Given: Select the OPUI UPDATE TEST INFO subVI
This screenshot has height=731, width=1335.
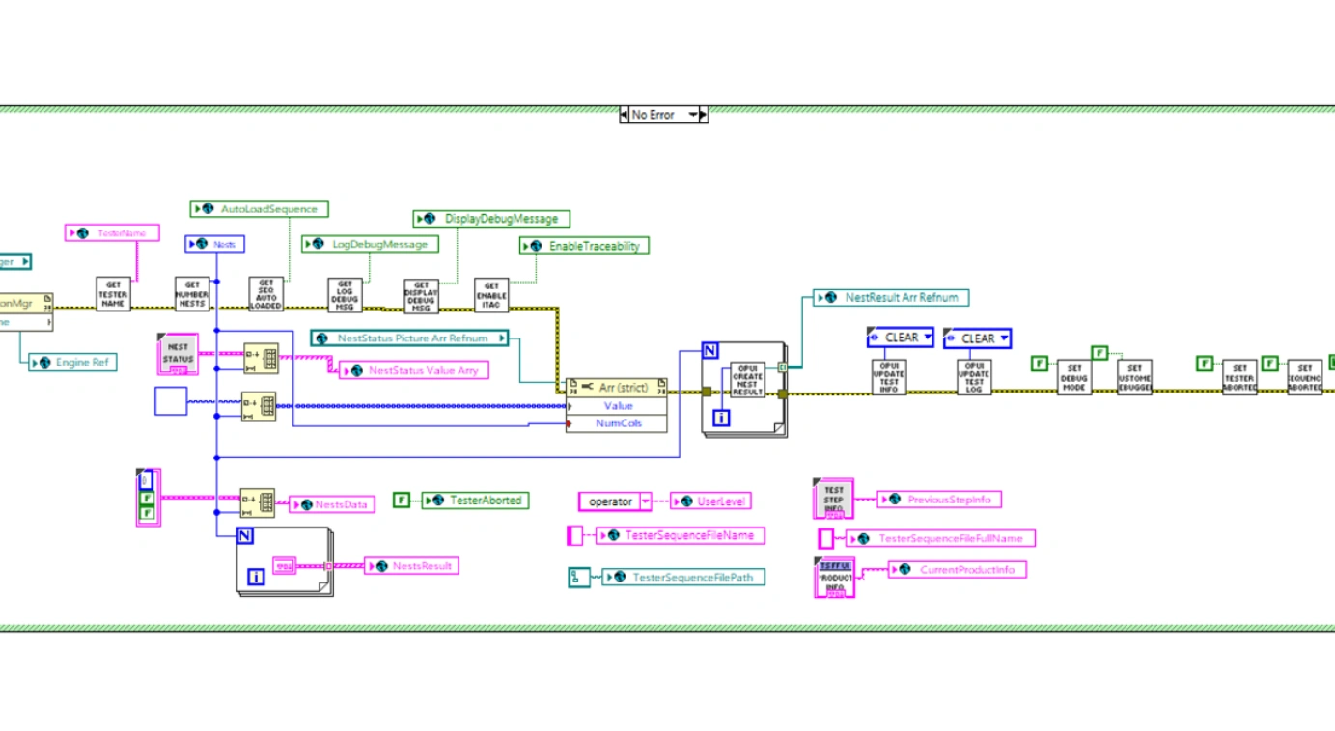Looking at the screenshot, I should 889,377.
